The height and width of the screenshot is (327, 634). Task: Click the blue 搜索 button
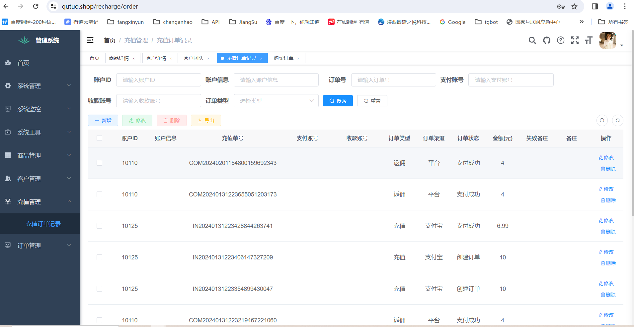[x=338, y=101]
